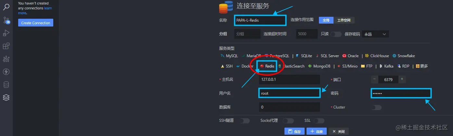The image size is (453, 136).
Task: Open the stacked layers NoSQL icon
Action: tap(6, 98)
